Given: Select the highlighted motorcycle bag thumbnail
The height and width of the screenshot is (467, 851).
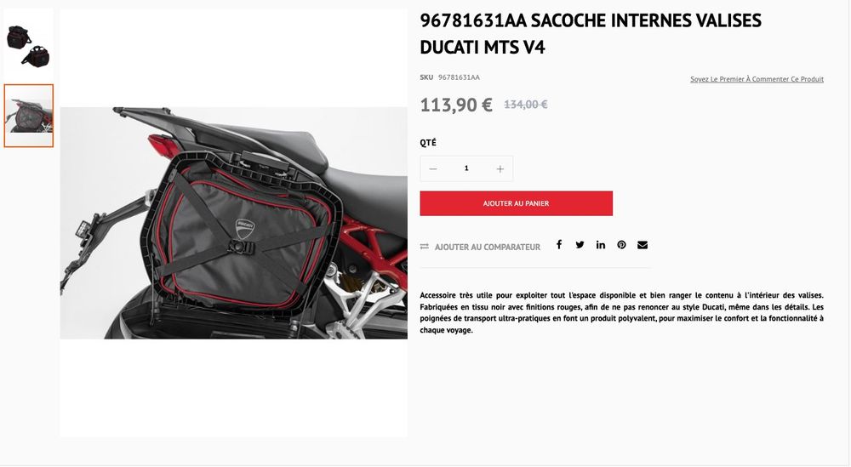Looking at the screenshot, I should coord(29,116).
